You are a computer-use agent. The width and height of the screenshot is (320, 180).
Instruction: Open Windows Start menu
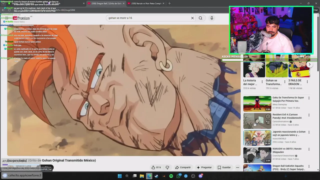click(120, 176)
